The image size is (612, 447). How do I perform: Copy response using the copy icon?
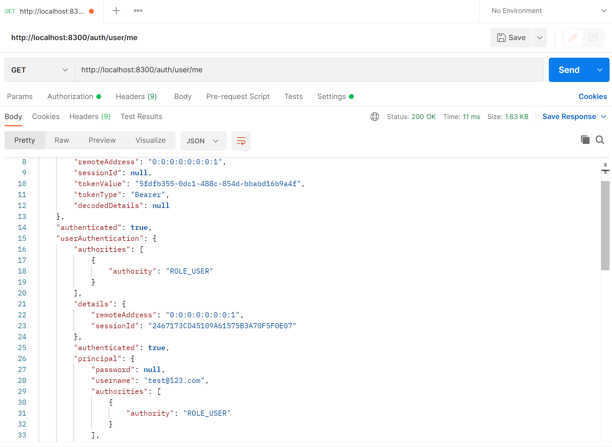point(585,140)
